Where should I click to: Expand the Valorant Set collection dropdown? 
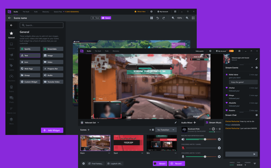pos(98,122)
